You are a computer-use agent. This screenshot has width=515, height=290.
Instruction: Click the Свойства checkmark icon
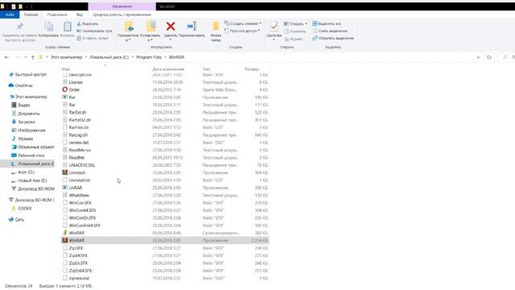[x=274, y=27]
